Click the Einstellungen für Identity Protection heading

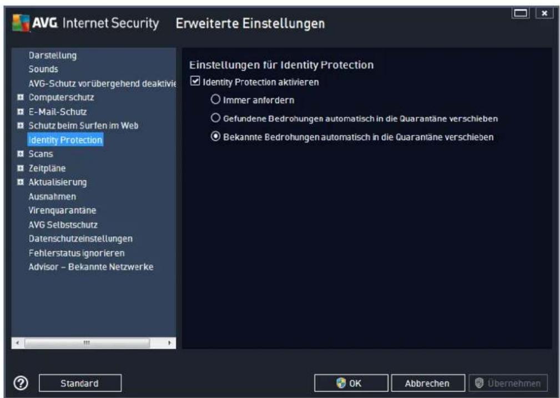281,65
